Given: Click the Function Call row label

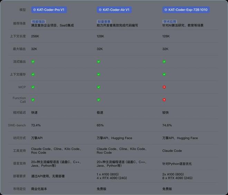Looking at the screenshot, I should [19, 100].
